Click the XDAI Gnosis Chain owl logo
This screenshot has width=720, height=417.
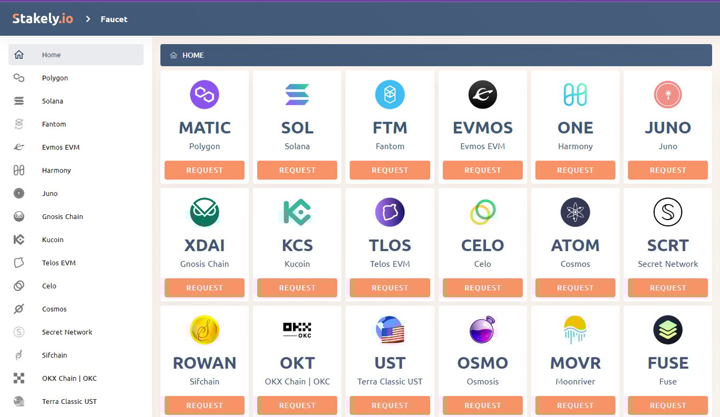pyautogui.click(x=205, y=212)
